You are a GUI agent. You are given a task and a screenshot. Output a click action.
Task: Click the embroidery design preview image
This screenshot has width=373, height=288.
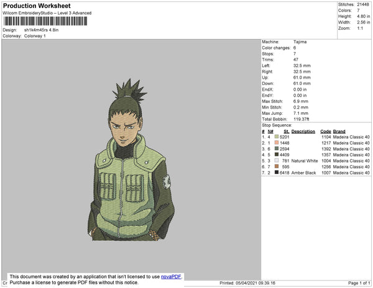(131, 160)
